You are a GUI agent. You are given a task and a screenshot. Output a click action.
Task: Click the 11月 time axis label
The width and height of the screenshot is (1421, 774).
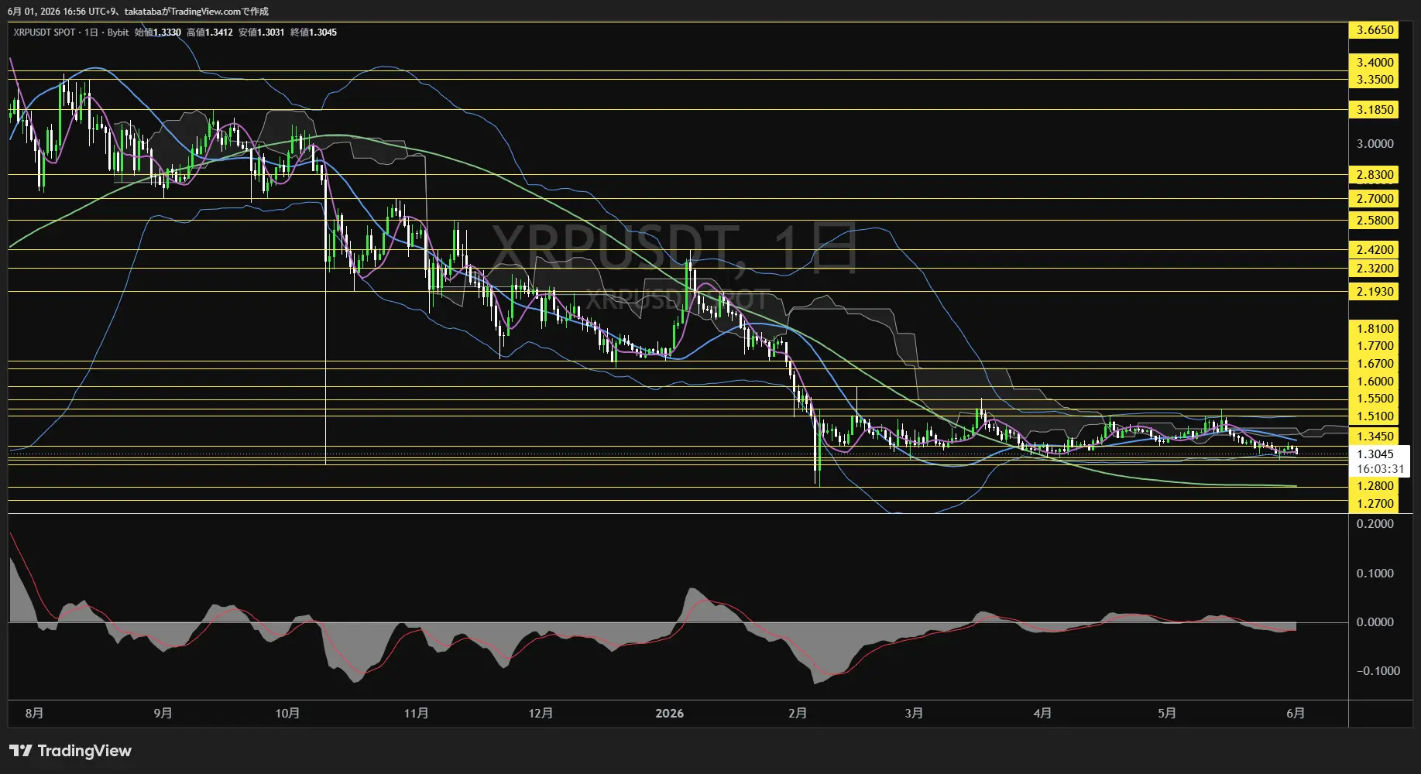pos(416,713)
